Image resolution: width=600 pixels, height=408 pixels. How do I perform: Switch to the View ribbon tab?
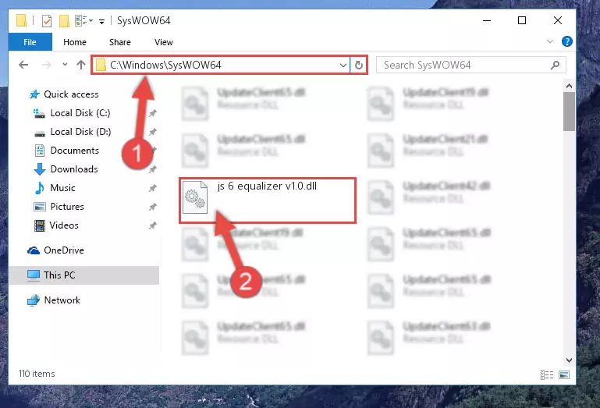[163, 41]
